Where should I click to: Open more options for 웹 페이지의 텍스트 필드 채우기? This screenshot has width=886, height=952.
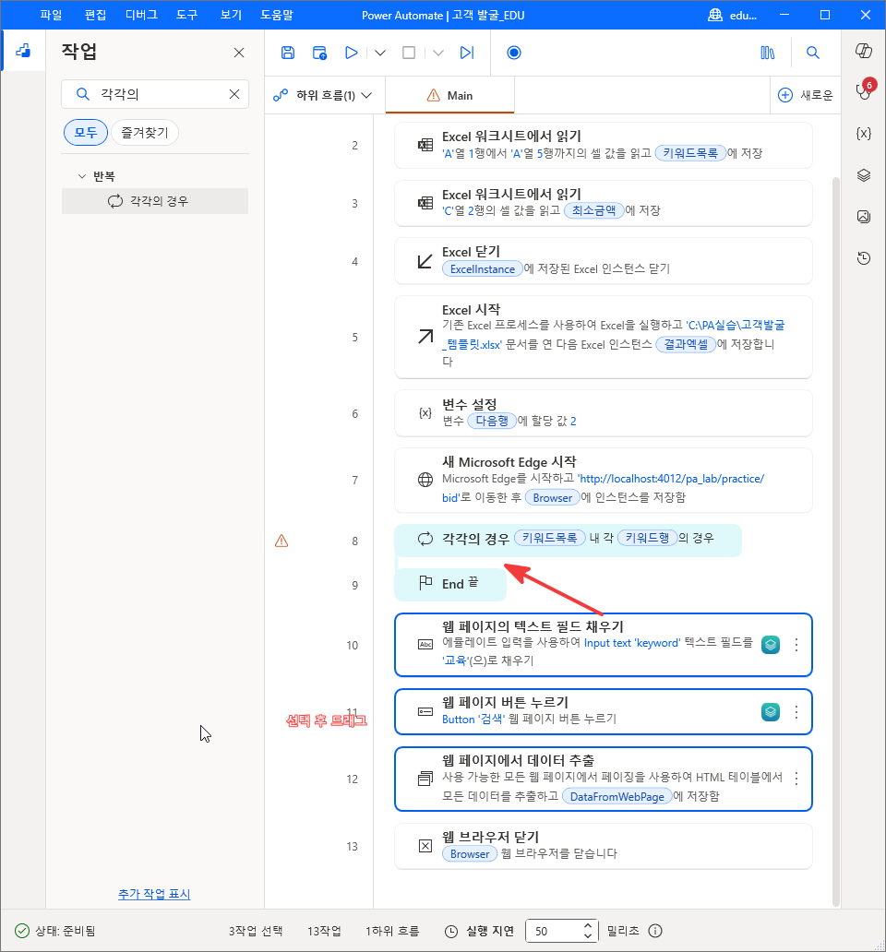pos(796,645)
